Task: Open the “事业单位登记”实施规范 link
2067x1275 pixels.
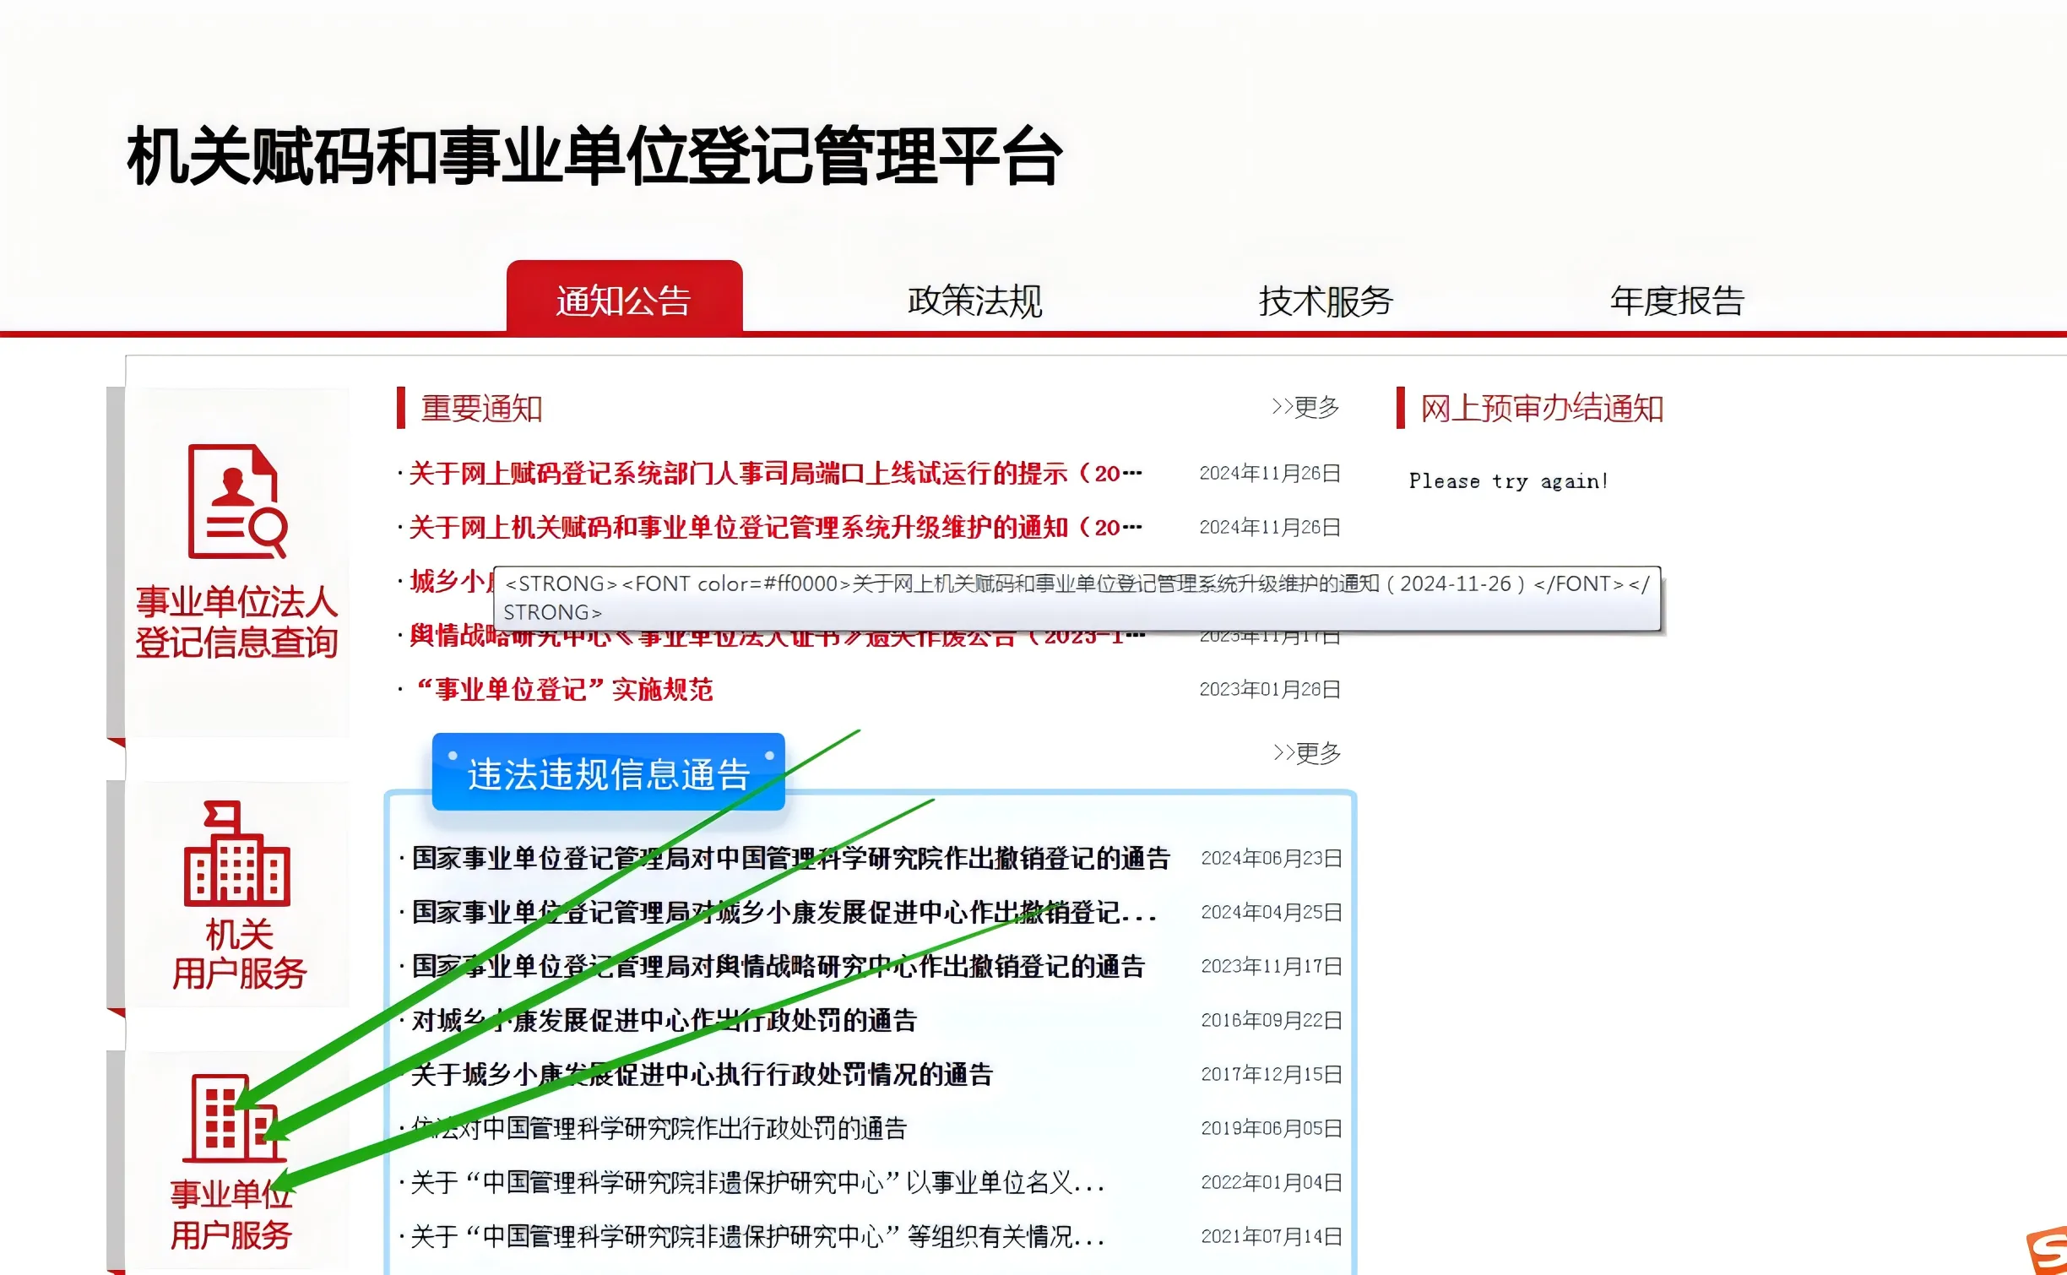Action: (x=564, y=690)
